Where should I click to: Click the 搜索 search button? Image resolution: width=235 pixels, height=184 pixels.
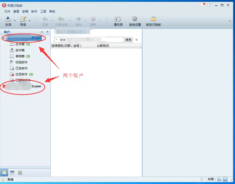pos(128,40)
